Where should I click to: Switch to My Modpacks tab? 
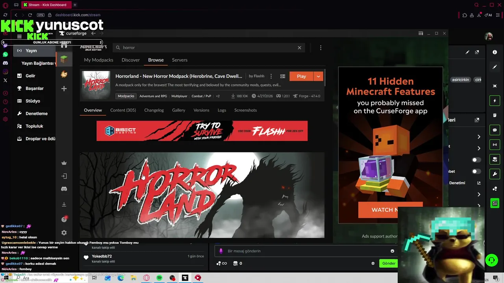[98, 60]
